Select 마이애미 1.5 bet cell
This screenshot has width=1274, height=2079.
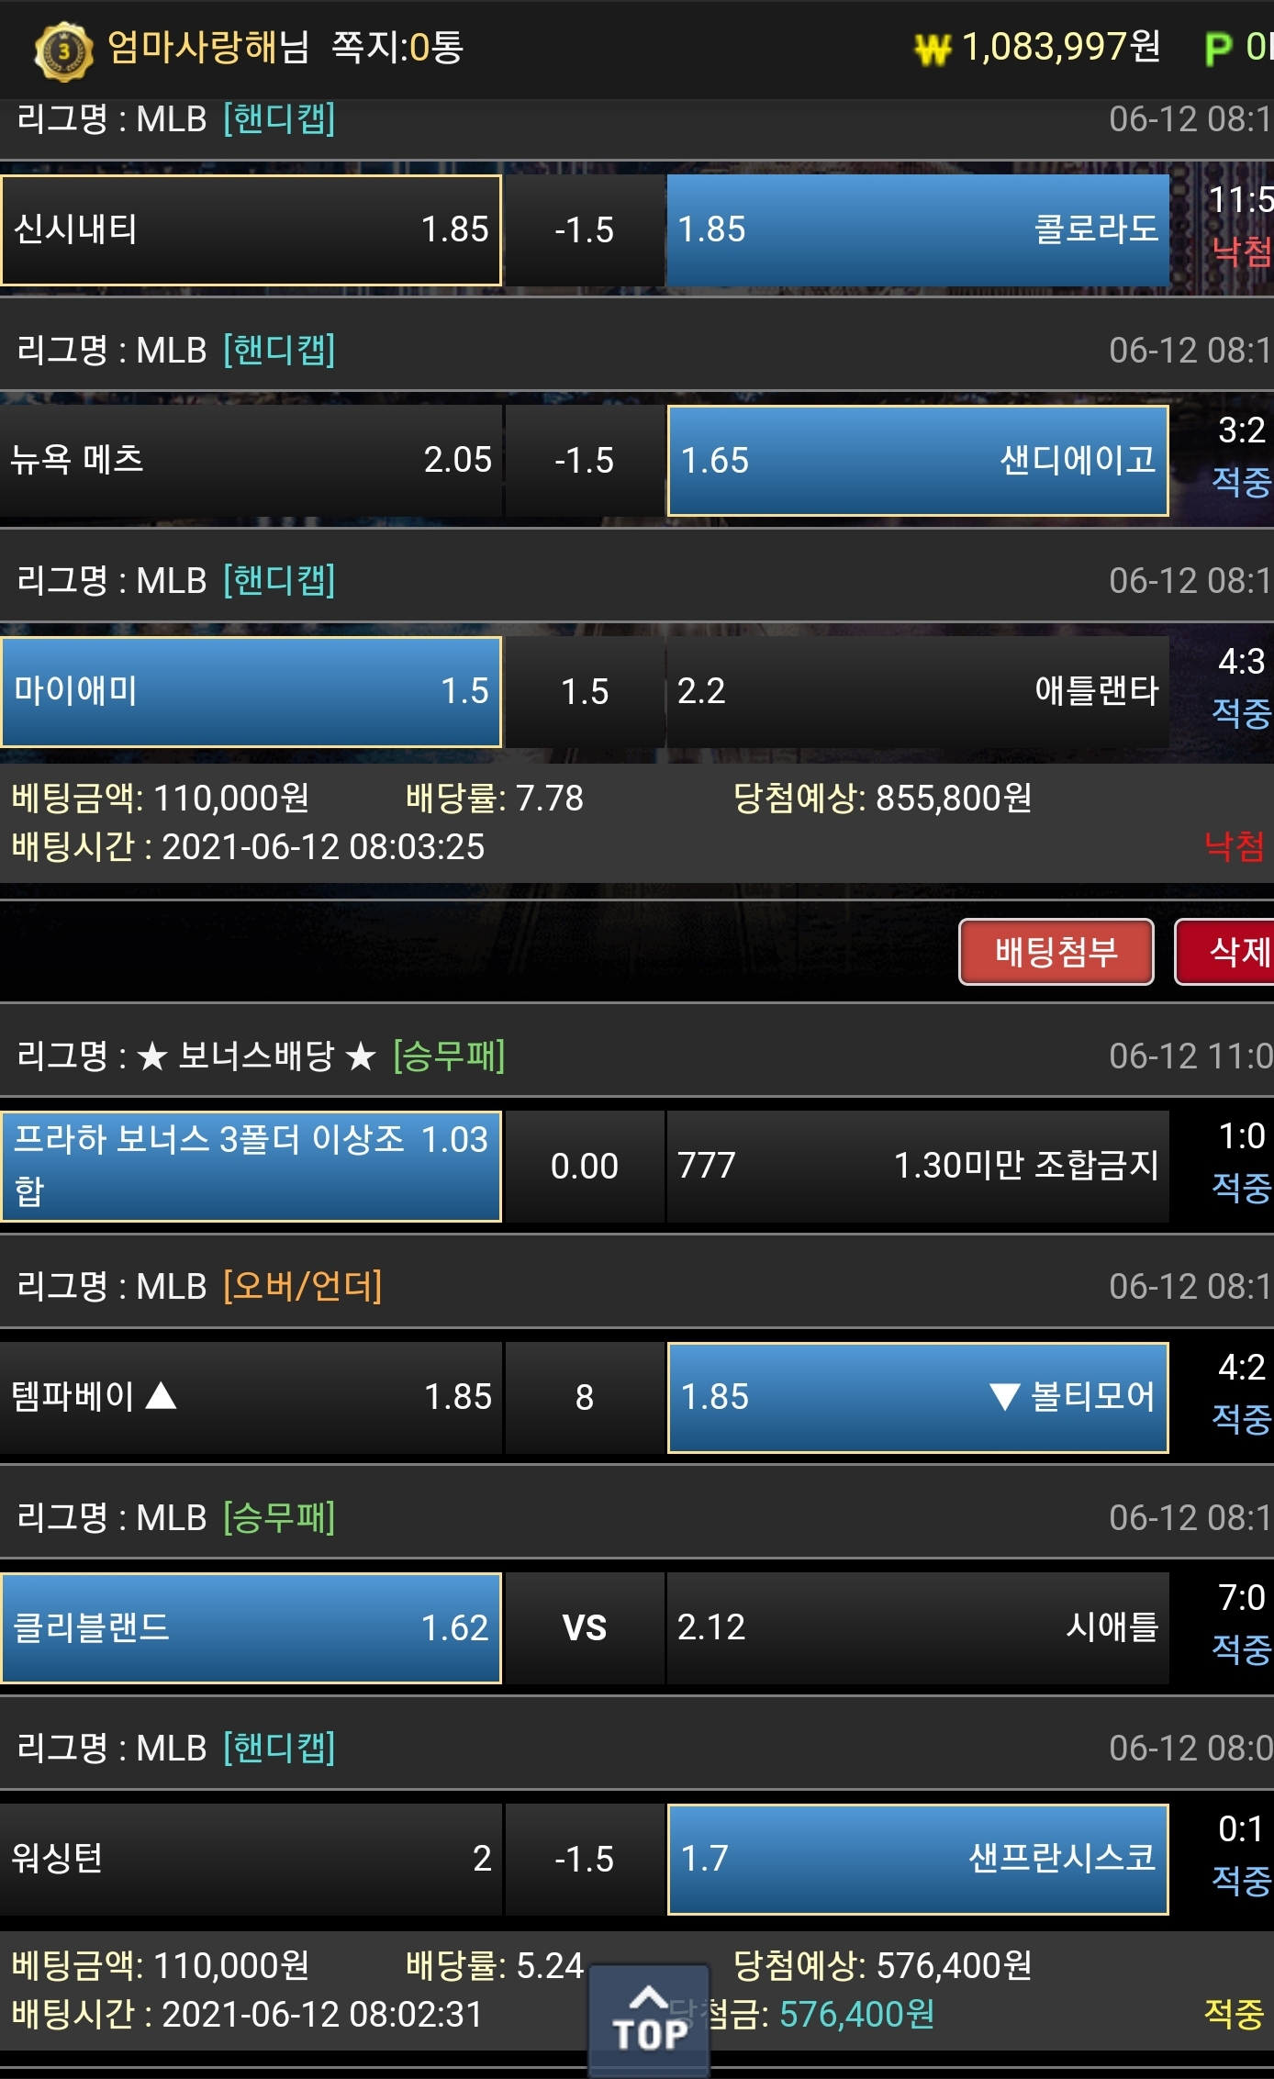(x=251, y=692)
